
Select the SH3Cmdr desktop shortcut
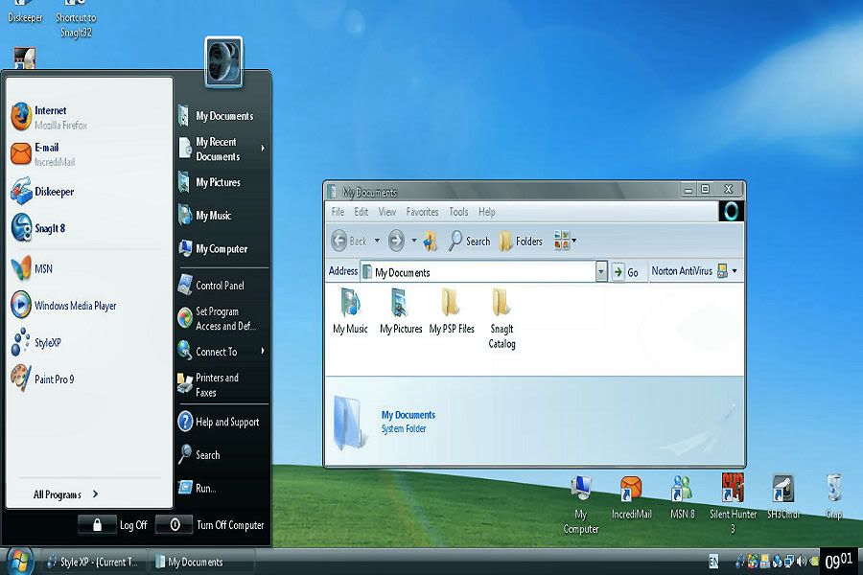click(x=782, y=497)
